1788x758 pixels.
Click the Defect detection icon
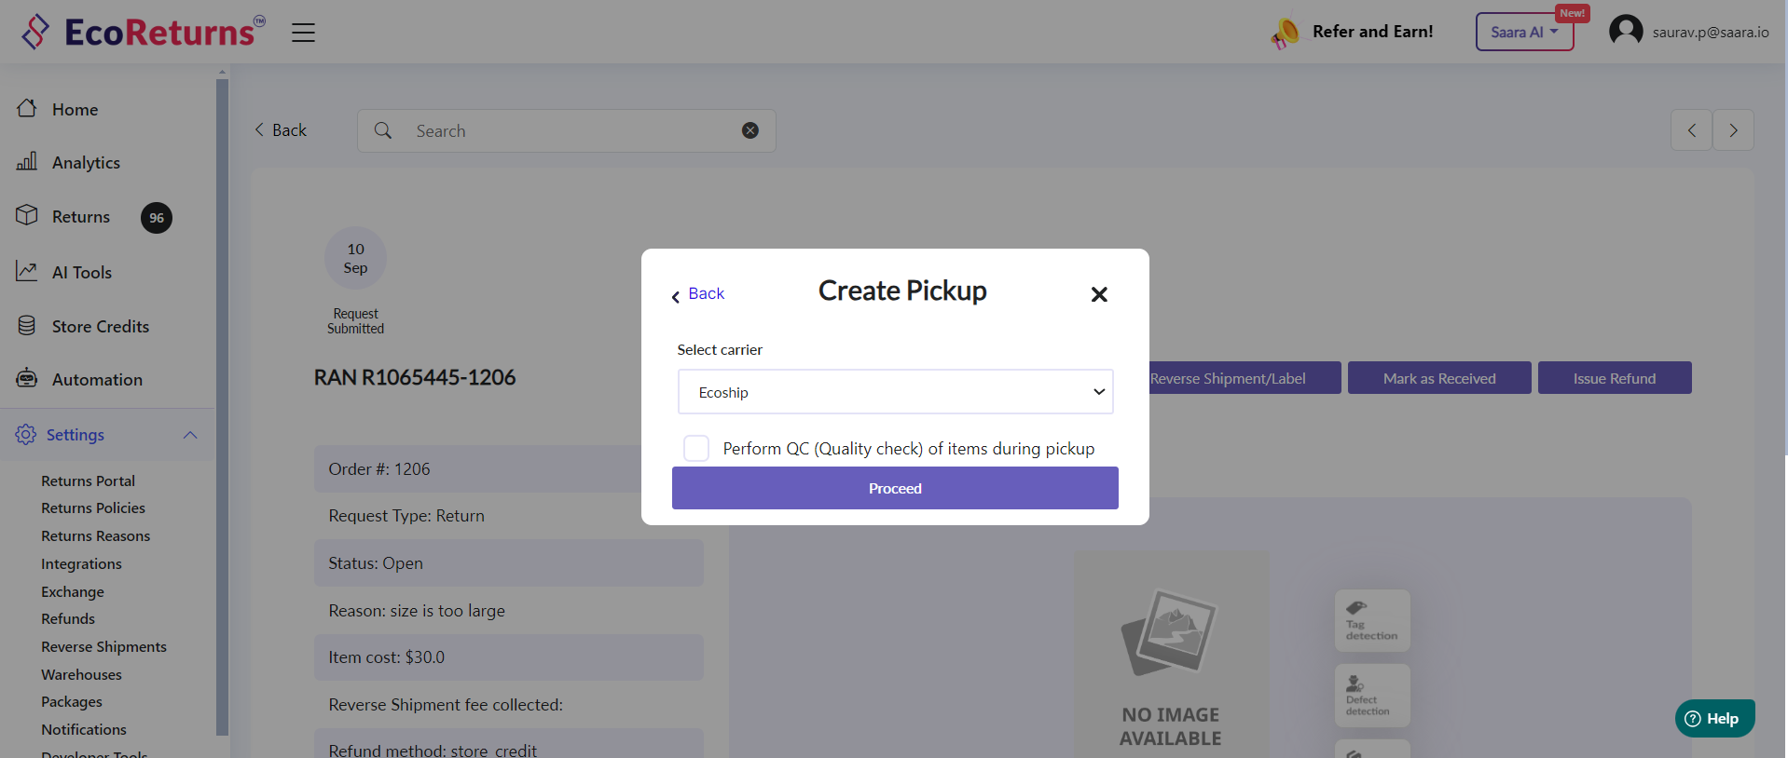click(1371, 696)
